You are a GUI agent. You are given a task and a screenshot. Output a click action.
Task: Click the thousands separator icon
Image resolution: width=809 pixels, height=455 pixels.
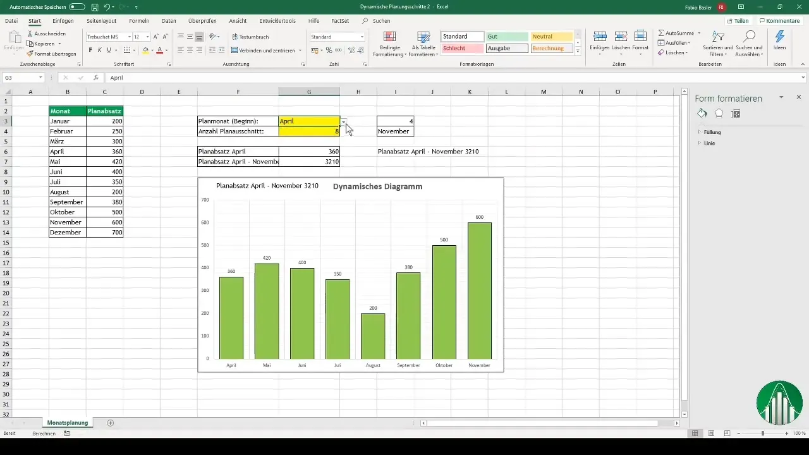point(338,50)
